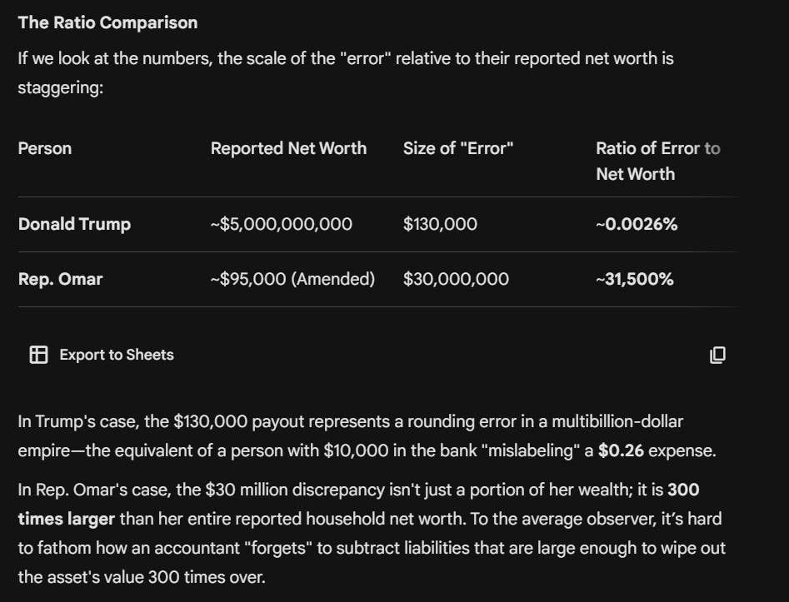Click the Size of "Error" column header
Viewport: 789px width, 602px height.
point(458,148)
